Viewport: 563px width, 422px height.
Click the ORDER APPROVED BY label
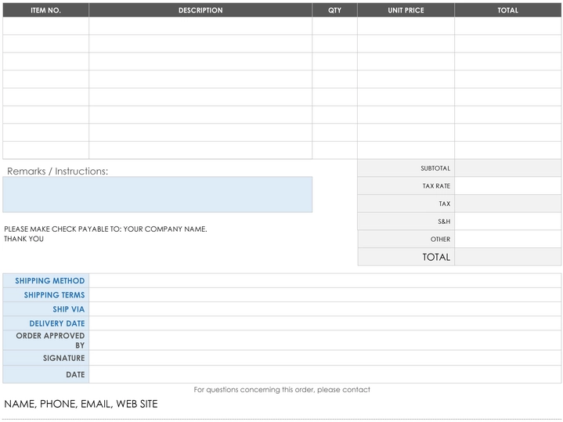[50, 340]
